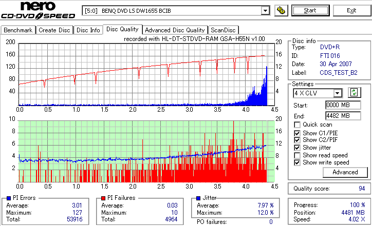
Task: Expand the drive selection dropdown arrow
Action: pos(265,11)
